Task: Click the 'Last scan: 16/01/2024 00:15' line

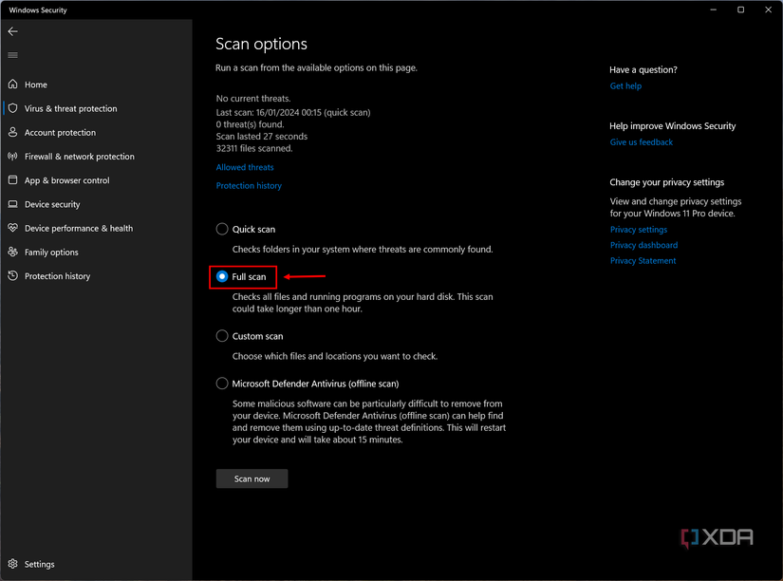Action: (293, 112)
